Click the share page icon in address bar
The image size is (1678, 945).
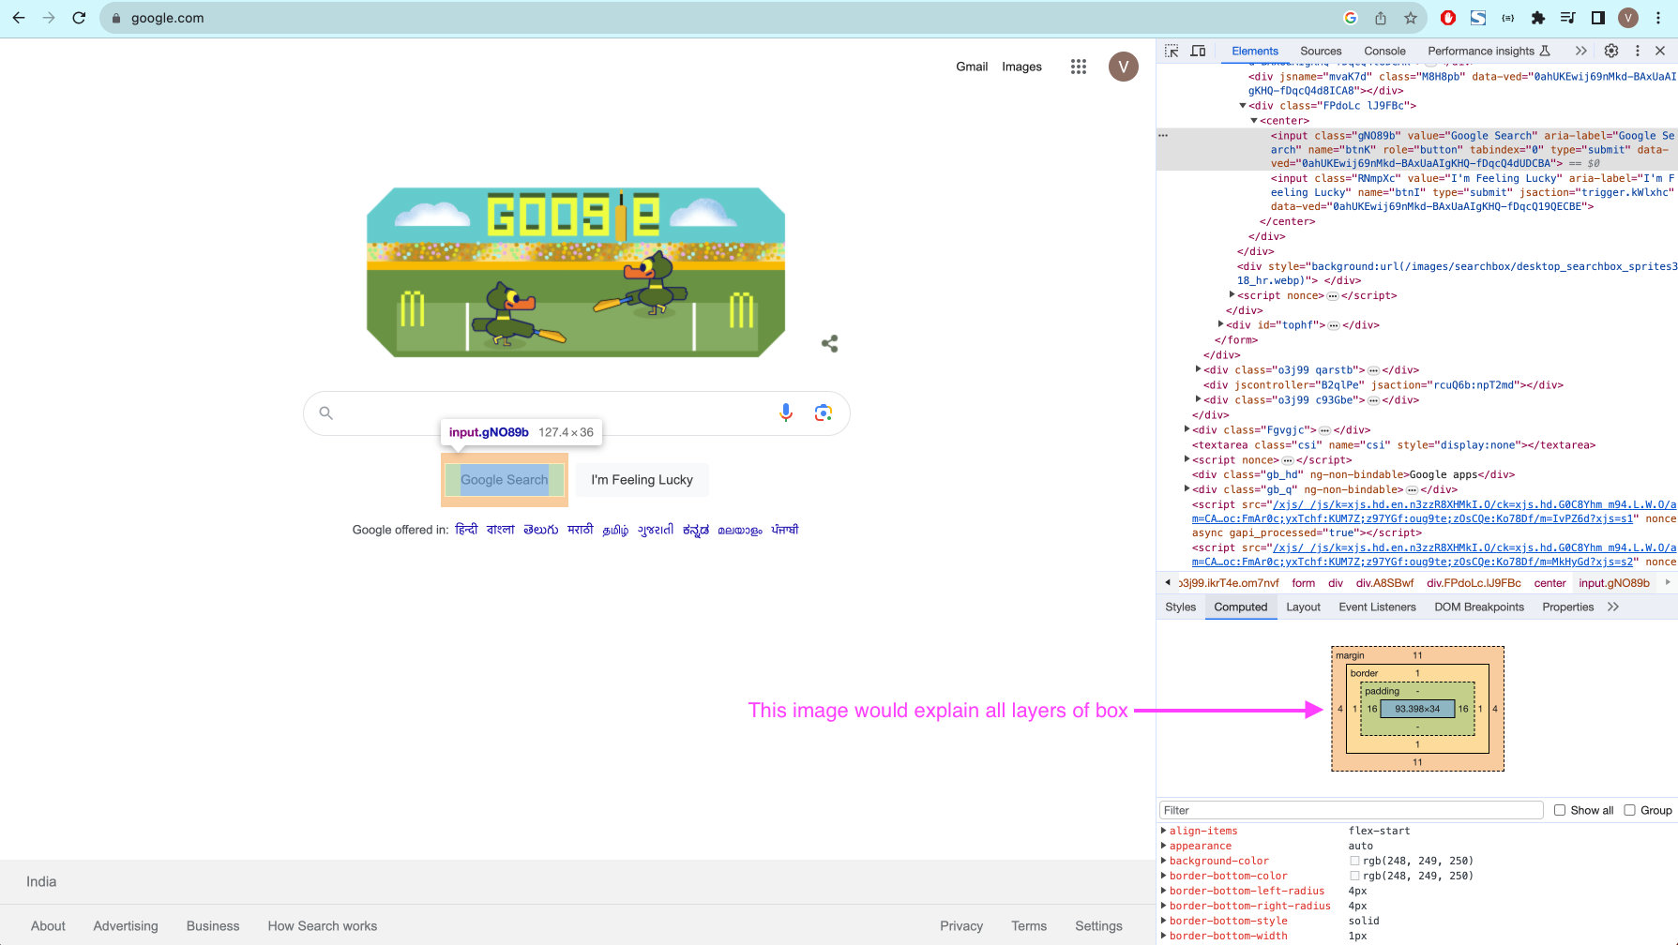click(x=1381, y=18)
